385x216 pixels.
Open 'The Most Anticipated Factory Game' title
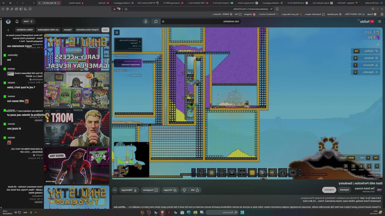[24, 38]
